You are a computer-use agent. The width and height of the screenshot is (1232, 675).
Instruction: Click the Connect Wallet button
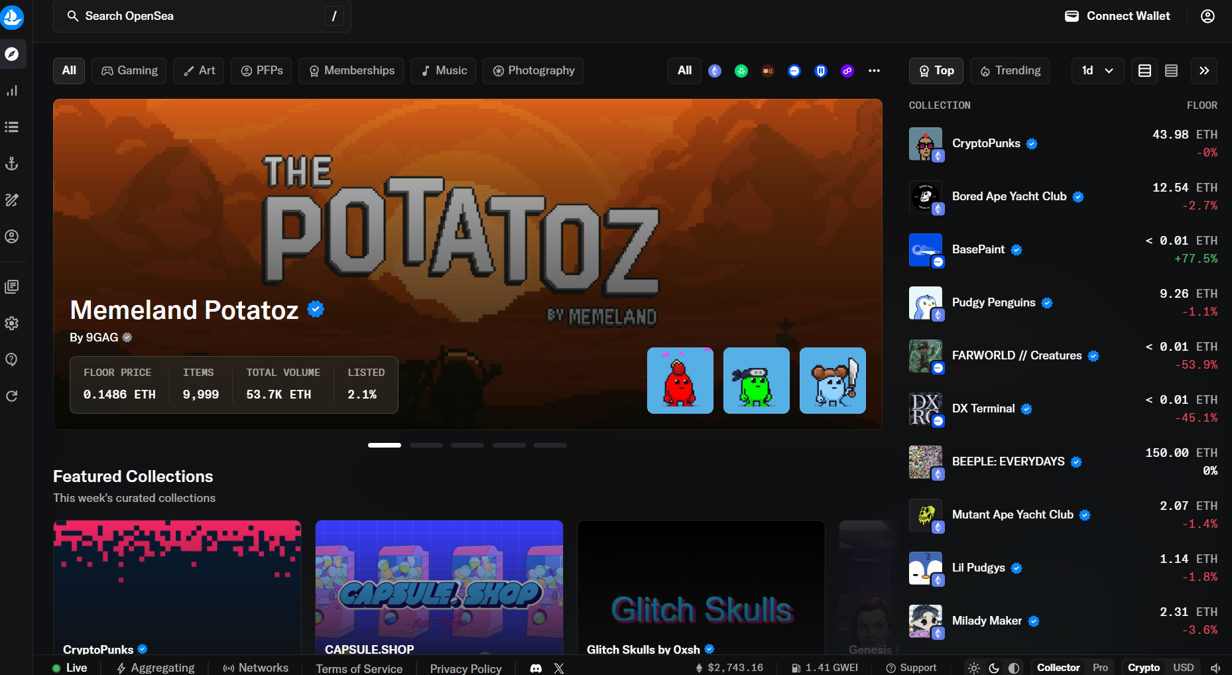click(x=1117, y=16)
